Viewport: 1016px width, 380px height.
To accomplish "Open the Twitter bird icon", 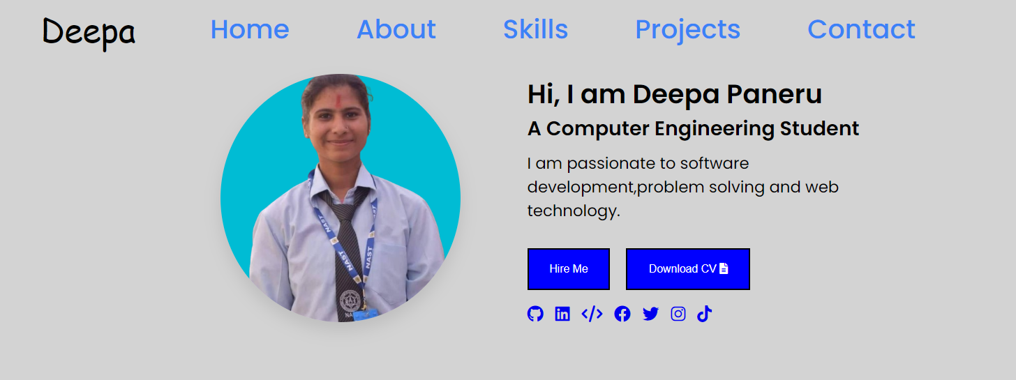I will pyautogui.click(x=650, y=314).
